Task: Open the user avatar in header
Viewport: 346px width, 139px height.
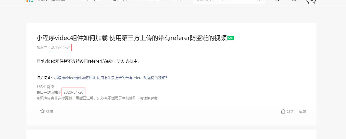Action: (x=311, y=1)
